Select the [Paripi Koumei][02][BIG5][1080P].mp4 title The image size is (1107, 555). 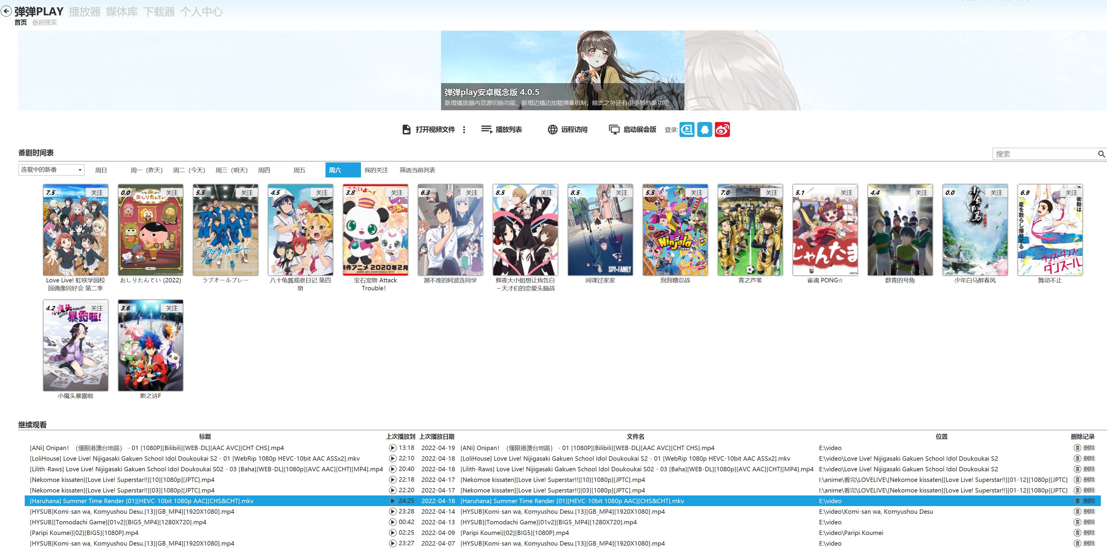coord(84,533)
